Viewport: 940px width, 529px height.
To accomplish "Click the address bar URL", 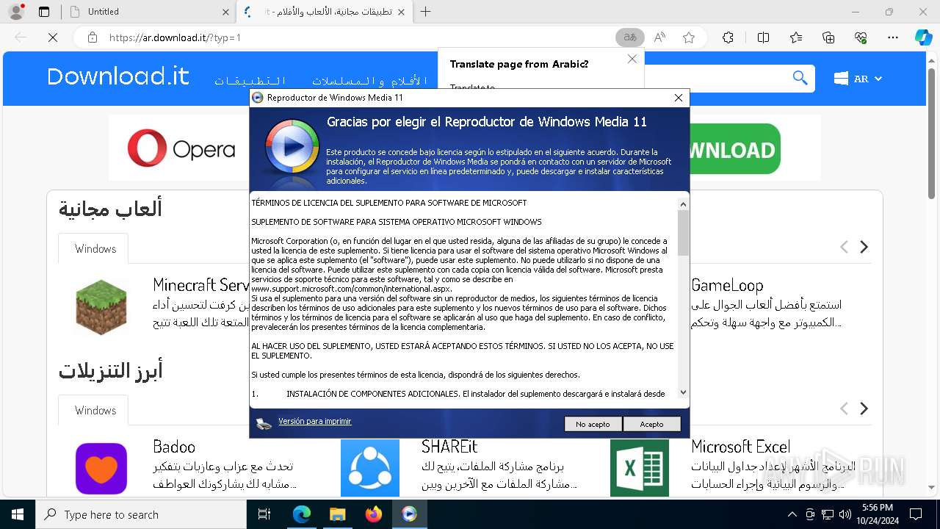I will point(176,37).
